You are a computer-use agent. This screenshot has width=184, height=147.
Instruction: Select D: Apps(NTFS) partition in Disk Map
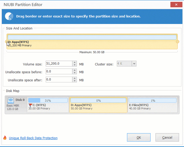pyautogui.click(x=98, y=105)
